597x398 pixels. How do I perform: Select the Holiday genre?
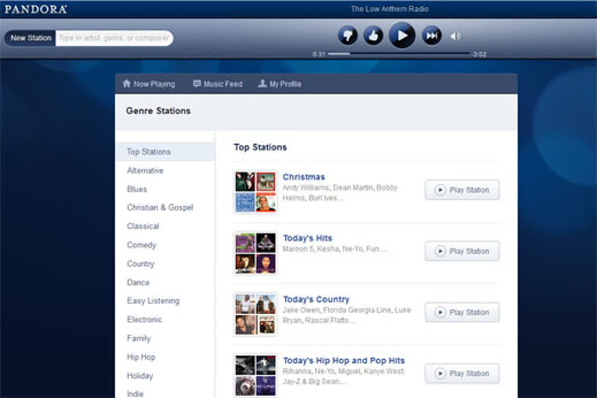140,376
